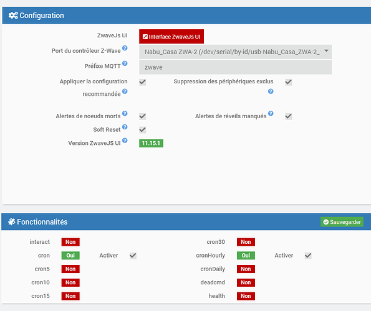Viewport: 371px width, 311px height.
Task: Click help icon next to Alertes de réveils manqués
Action: coord(271,113)
